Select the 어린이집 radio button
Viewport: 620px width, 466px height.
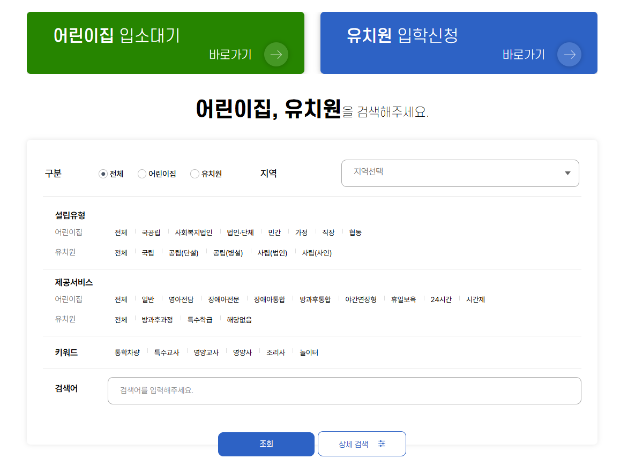pos(141,174)
